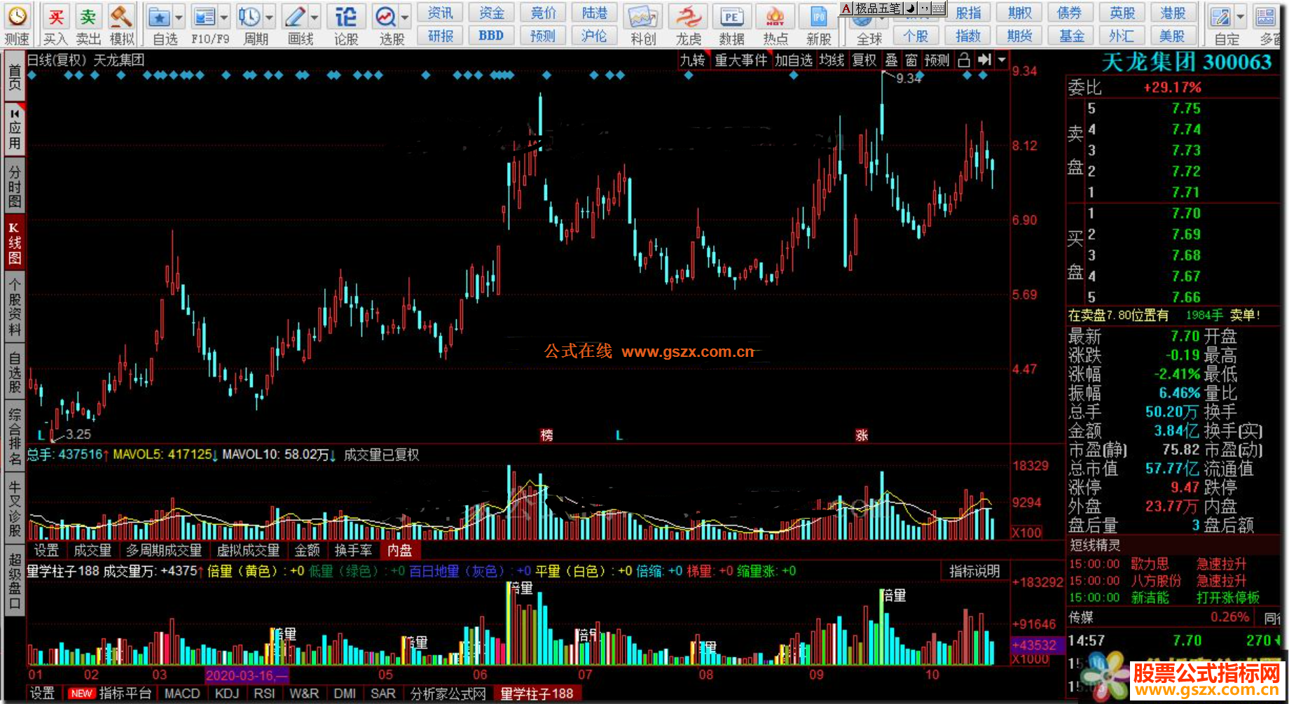Switch to the 分时图 sidebar tab
Screen dimensions: 1289x704
pyautogui.click(x=15, y=186)
